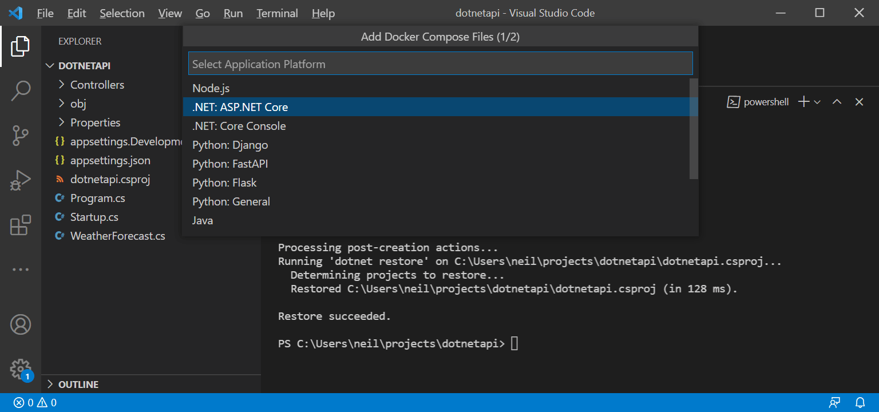
Task: Open the Extensions view
Action: tap(21, 225)
